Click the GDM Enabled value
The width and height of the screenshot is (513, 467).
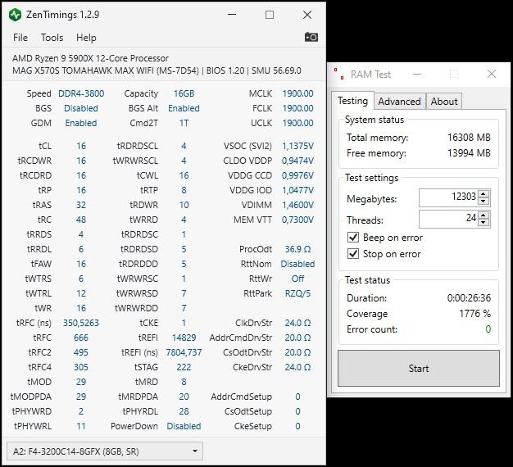(81, 123)
